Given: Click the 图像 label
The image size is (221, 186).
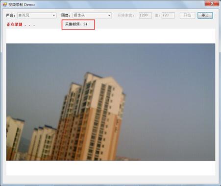Looking at the screenshot, I should click(66, 15).
